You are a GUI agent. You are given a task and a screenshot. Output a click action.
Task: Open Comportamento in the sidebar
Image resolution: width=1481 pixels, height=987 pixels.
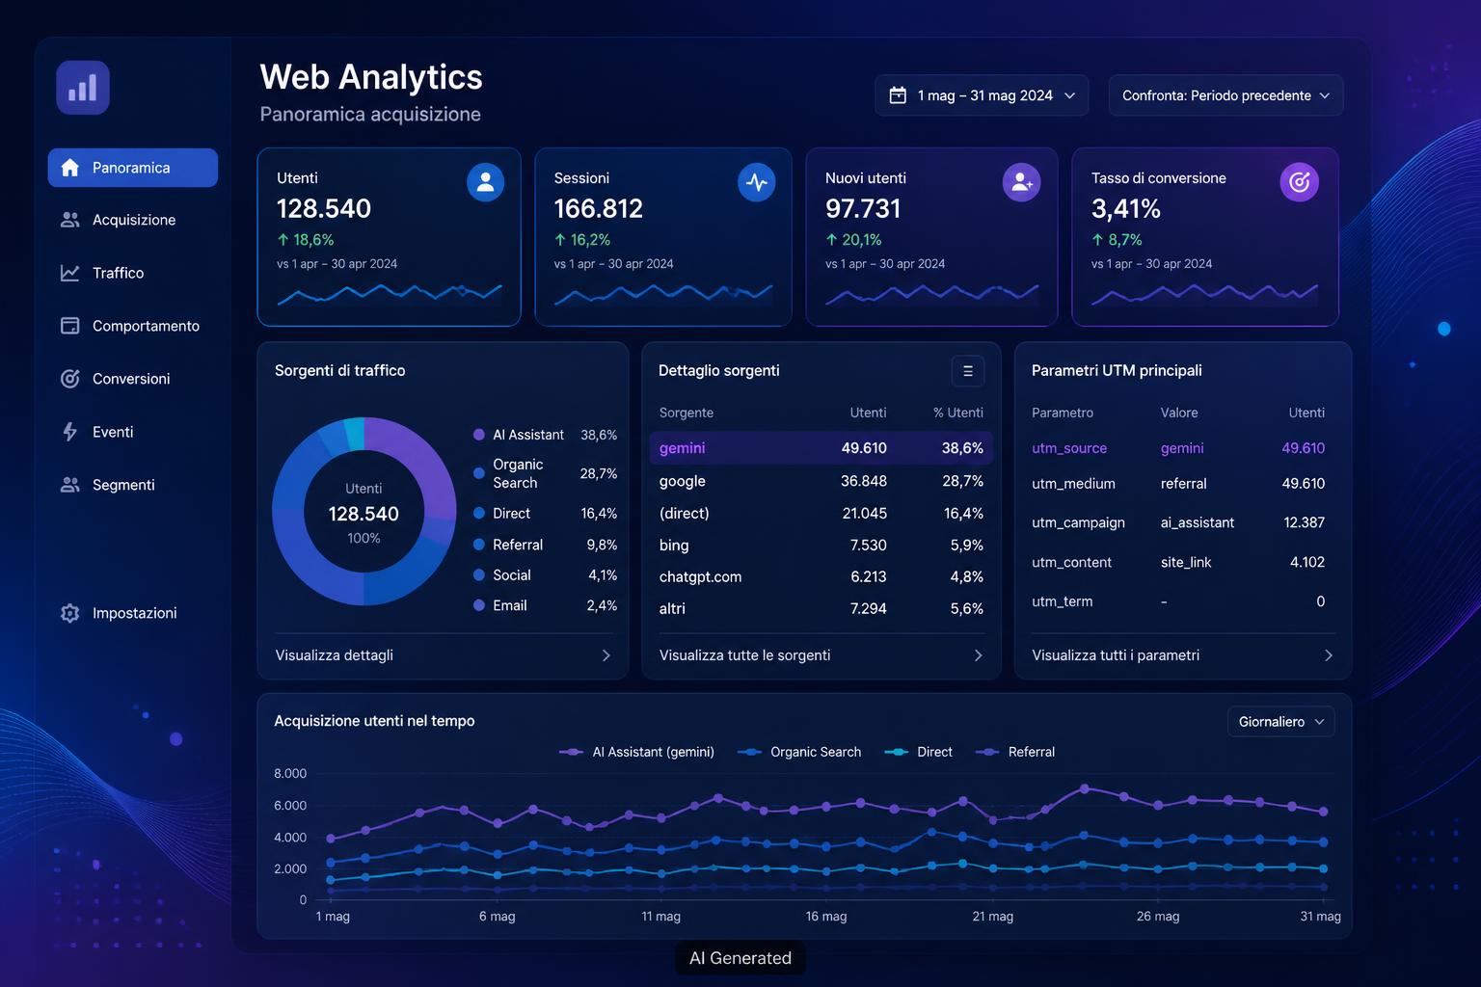(133, 326)
